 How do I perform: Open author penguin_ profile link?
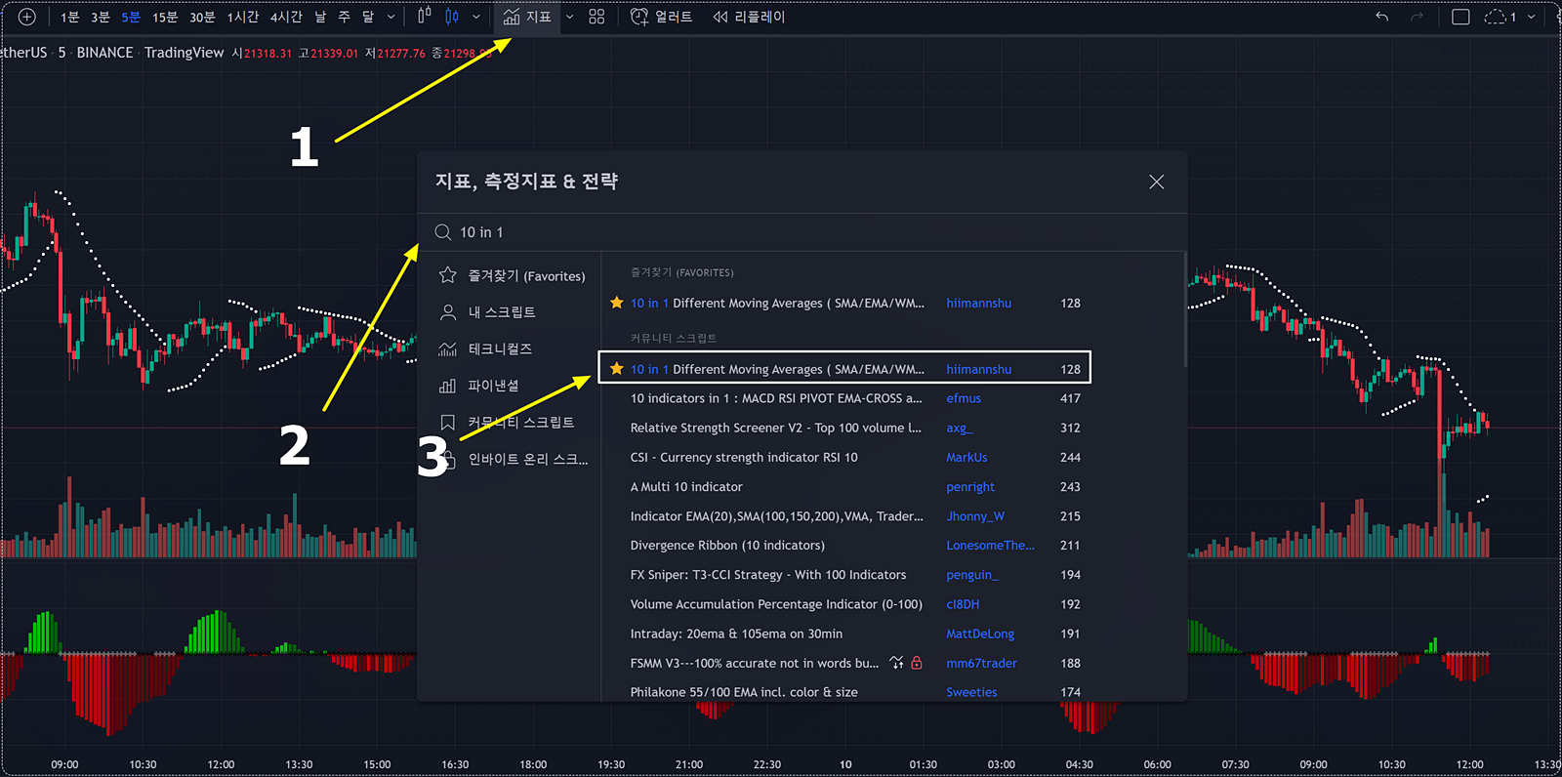(972, 575)
